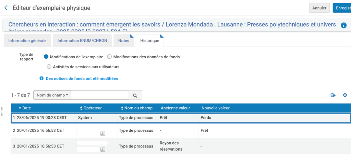The width and height of the screenshot is (351, 154).
Task: Open the table settings gear icon
Action: click(x=345, y=95)
